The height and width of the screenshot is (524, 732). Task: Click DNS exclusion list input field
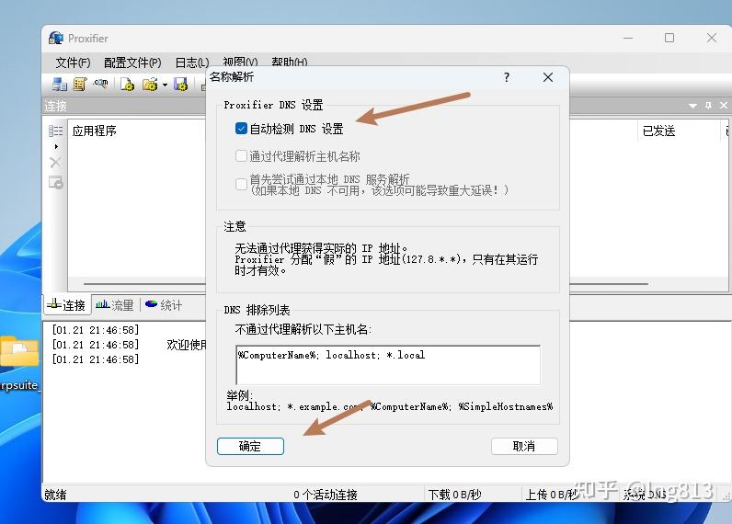[x=388, y=365]
